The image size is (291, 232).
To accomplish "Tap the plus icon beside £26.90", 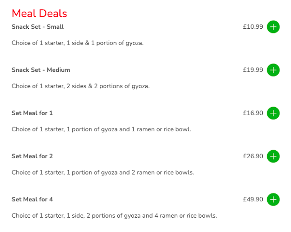I will pyautogui.click(x=273, y=156).
